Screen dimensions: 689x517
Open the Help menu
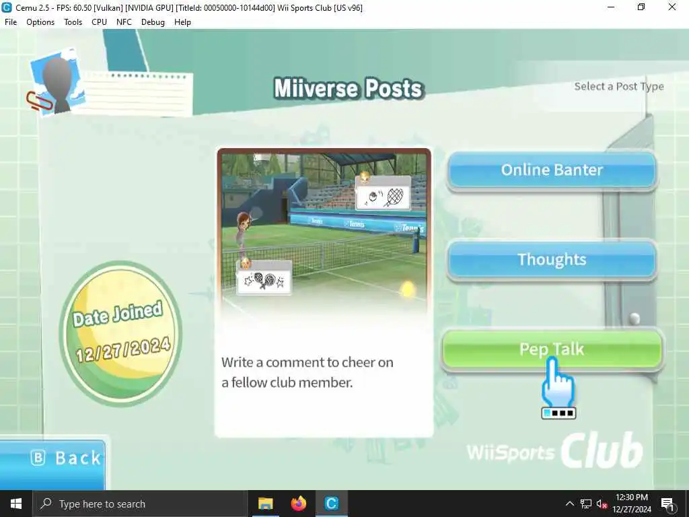click(183, 22)
